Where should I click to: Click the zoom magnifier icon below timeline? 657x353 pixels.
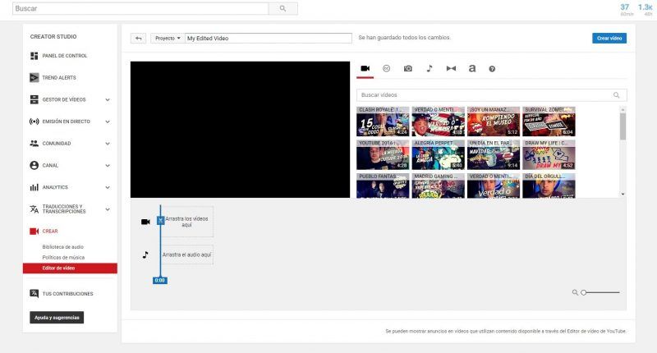pyautogui.click(x=576, y=292)
